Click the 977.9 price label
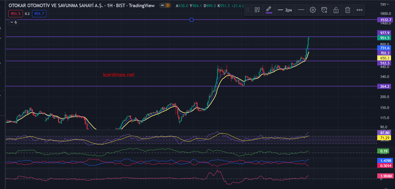Viewport: 395px width, 189px height. [384, 33]
